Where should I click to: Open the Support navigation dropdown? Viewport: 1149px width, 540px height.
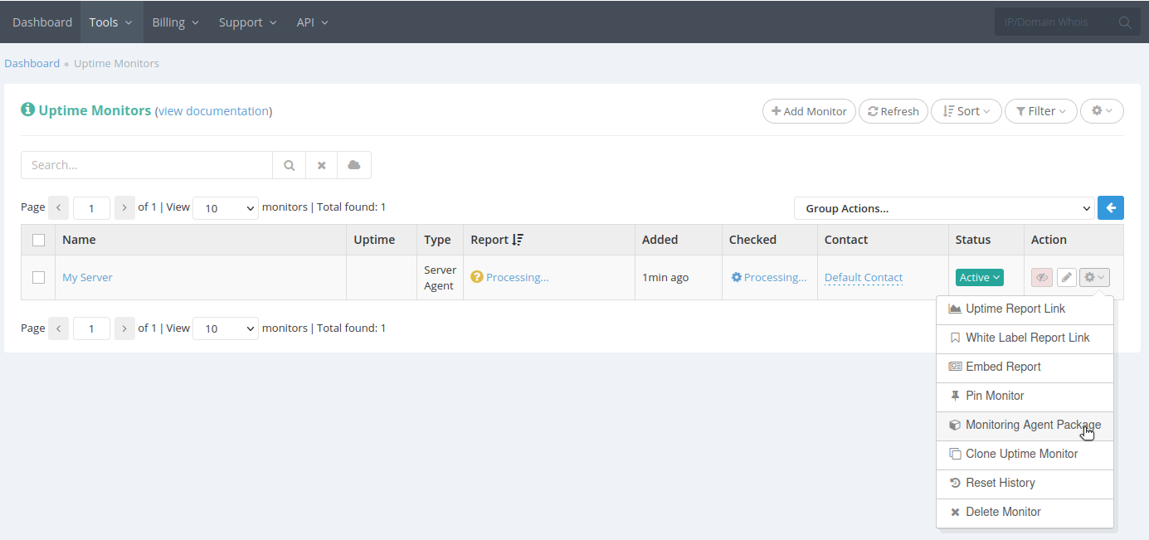[x=247, y=22]
